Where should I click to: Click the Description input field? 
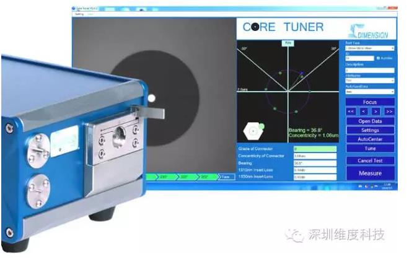click(369, 69)
